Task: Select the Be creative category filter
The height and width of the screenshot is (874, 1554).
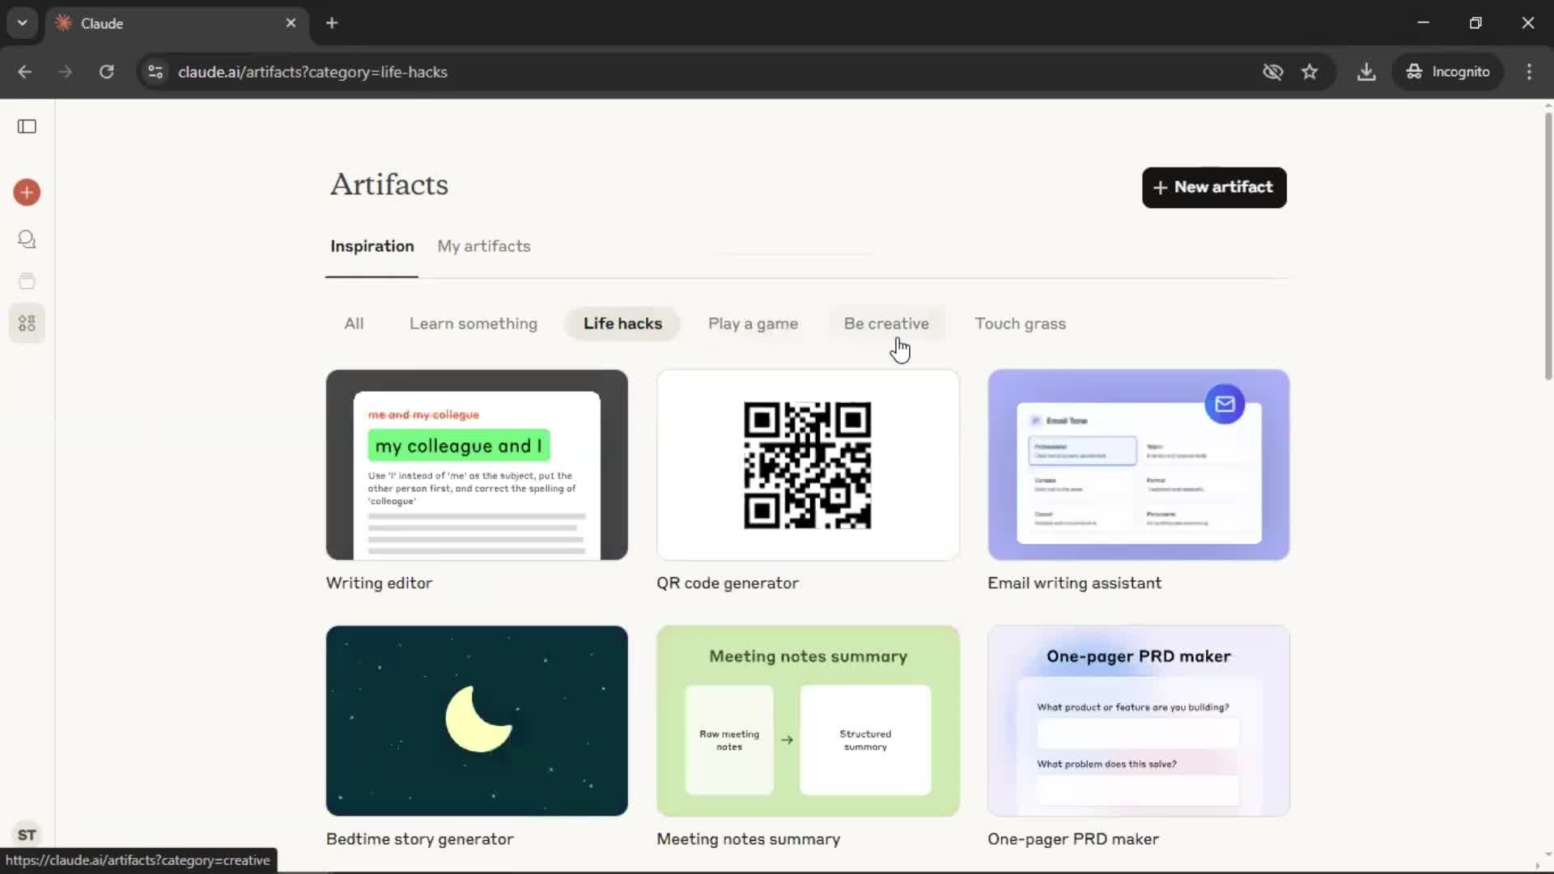Action: 886,324
